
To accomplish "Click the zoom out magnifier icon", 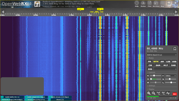I will click(x=154, y=93).
